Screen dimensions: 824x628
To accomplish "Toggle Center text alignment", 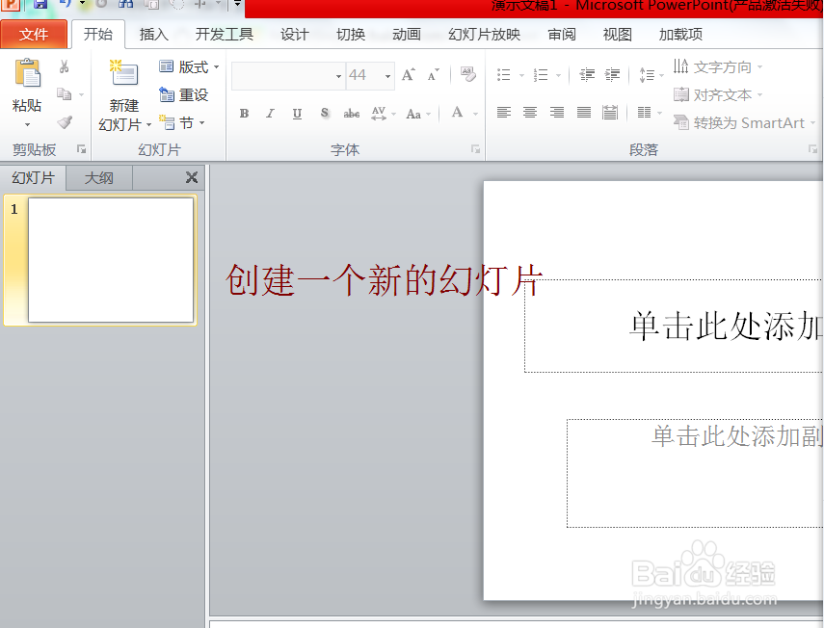I will tap(530, 113).
